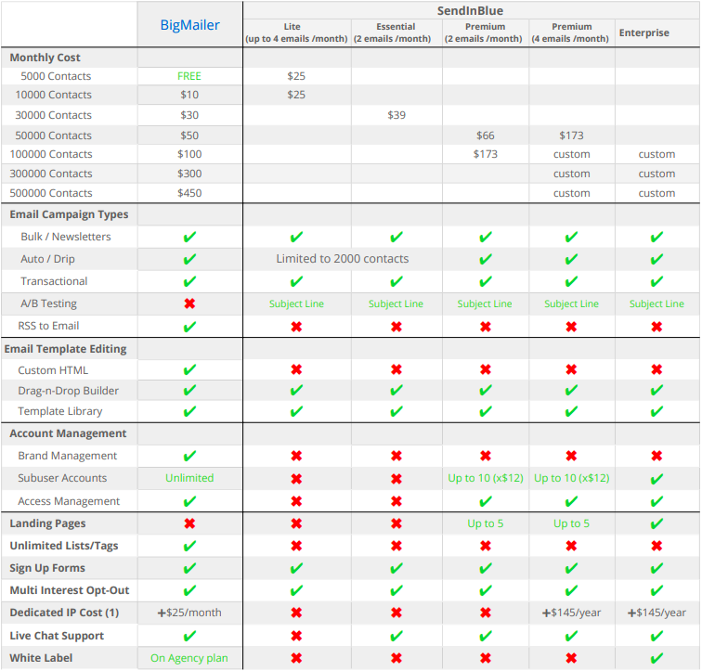Click the Monthly Cost section heading
This screenshot has width=702, height=671.
coord(45,58)
